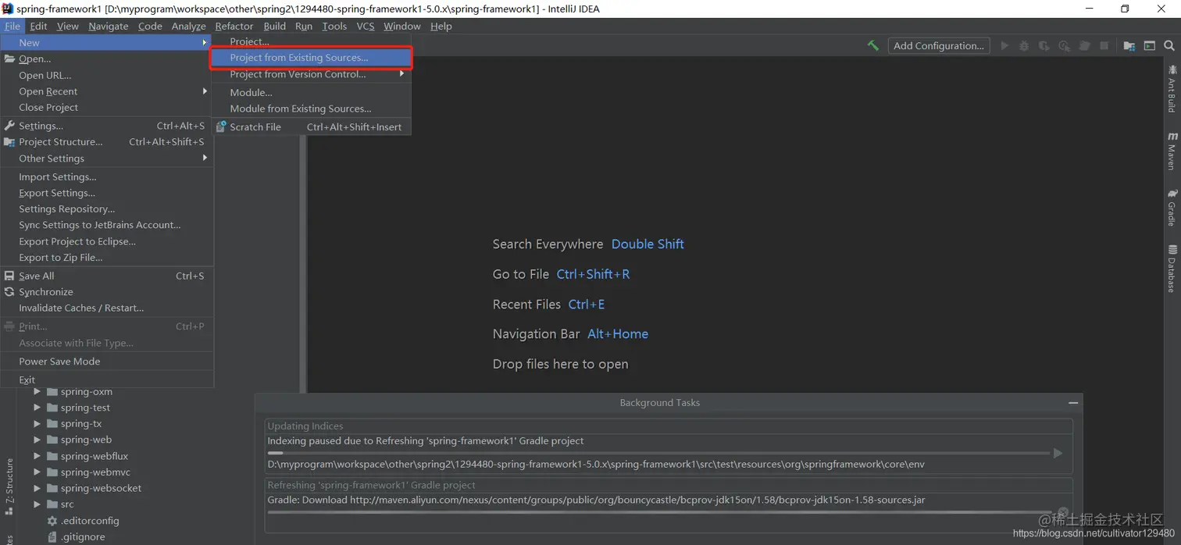Click the Gradle refresh progress bar
Image resolution: width=1181 pixels, height=545 pixels.
click(658, 512)
